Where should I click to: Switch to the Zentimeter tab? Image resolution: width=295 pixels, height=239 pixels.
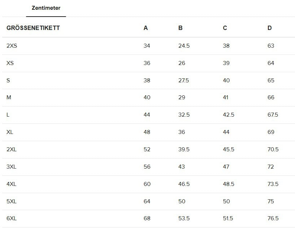(x=46, y=8)
